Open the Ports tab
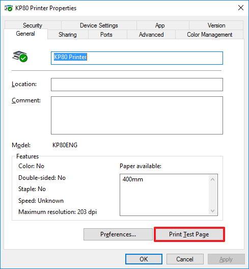This screenshot has width=249, height=269. pos(106,35)
